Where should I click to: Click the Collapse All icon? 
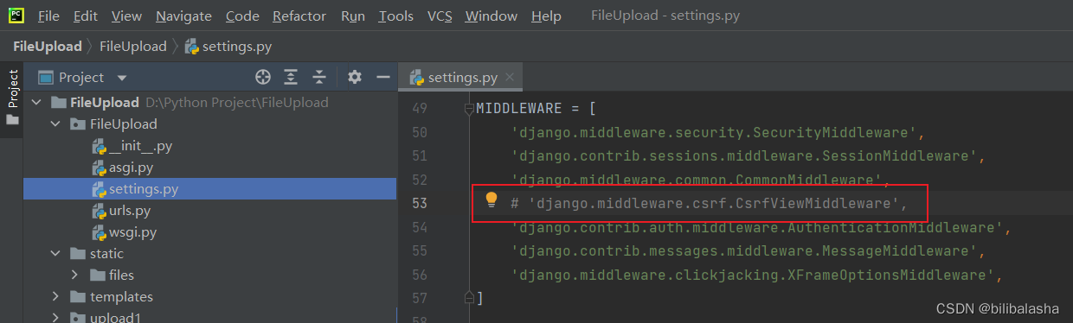(318, 78)
